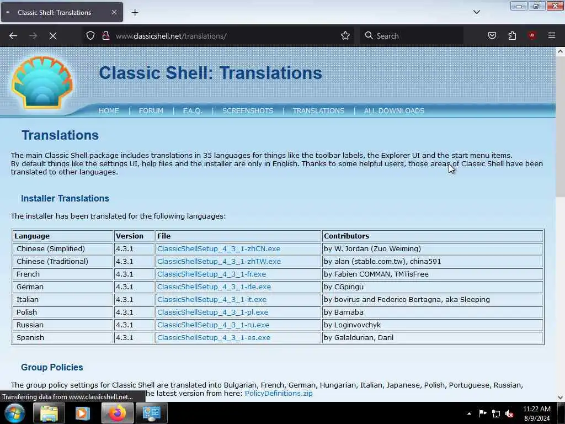Screen dimensions: 565x424
Task: Select the "by Loginvovchyk" contributor cell
Action: coord(433,325)
